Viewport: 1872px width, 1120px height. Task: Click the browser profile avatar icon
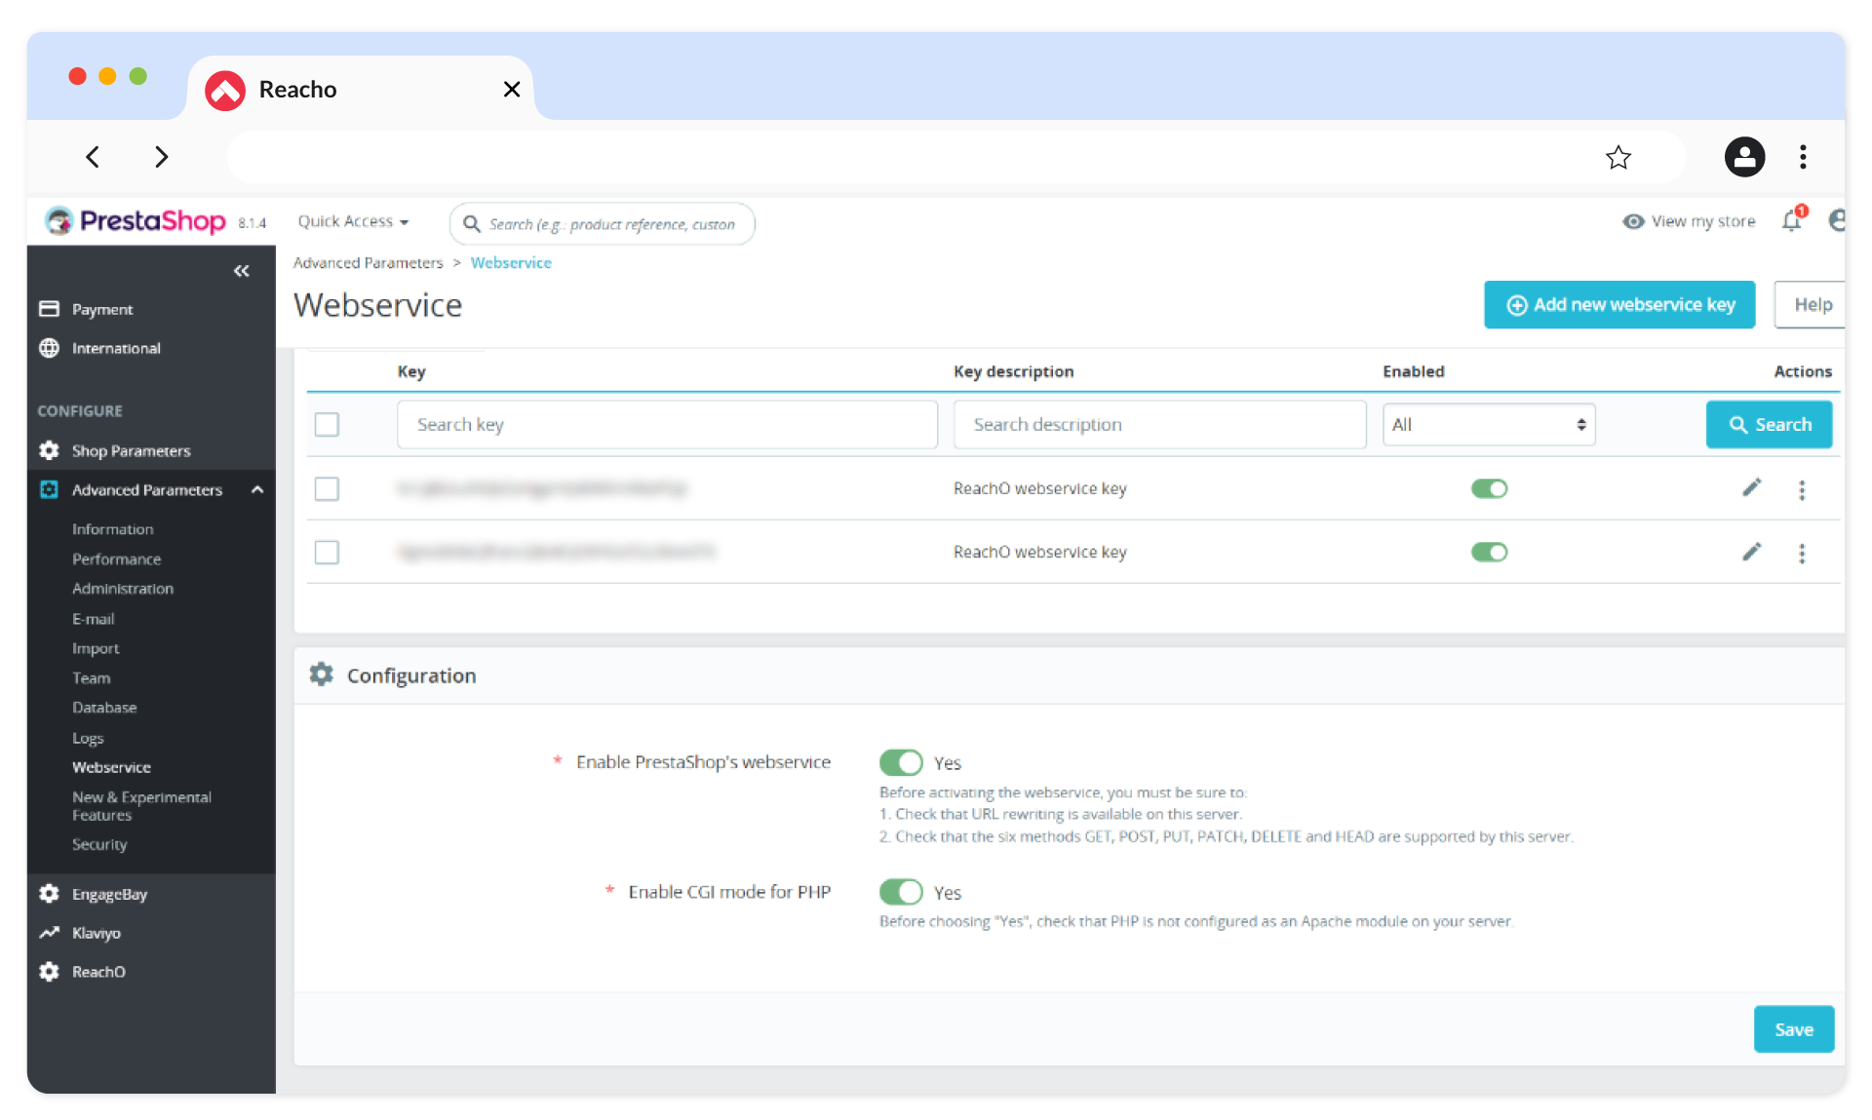pos(1743,157)
